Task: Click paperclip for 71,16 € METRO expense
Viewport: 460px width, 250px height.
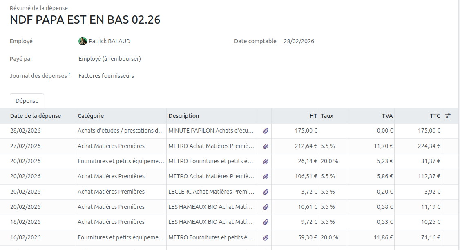Action: point(266,237)
